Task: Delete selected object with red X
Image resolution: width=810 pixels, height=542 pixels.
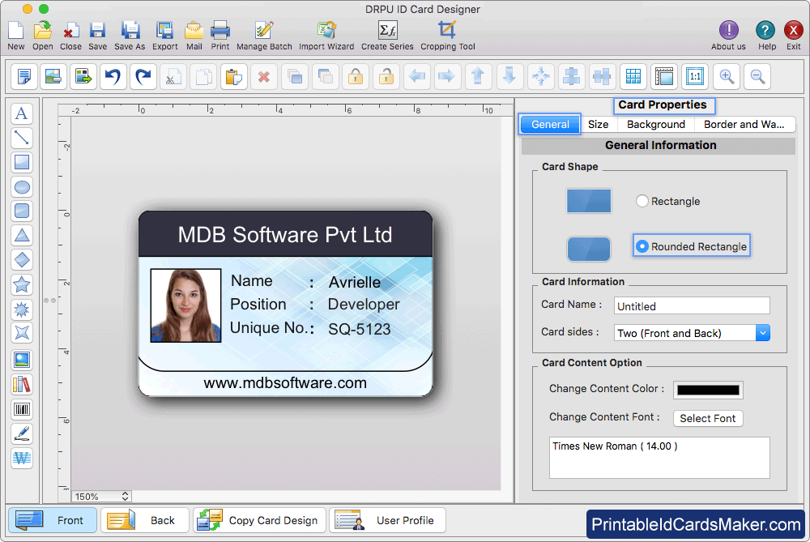Action: click(x=264, y=76)
